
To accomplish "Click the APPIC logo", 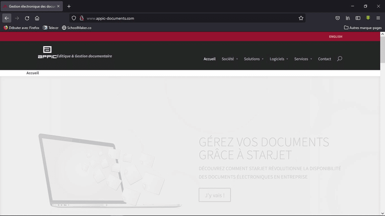I will 47,52.
